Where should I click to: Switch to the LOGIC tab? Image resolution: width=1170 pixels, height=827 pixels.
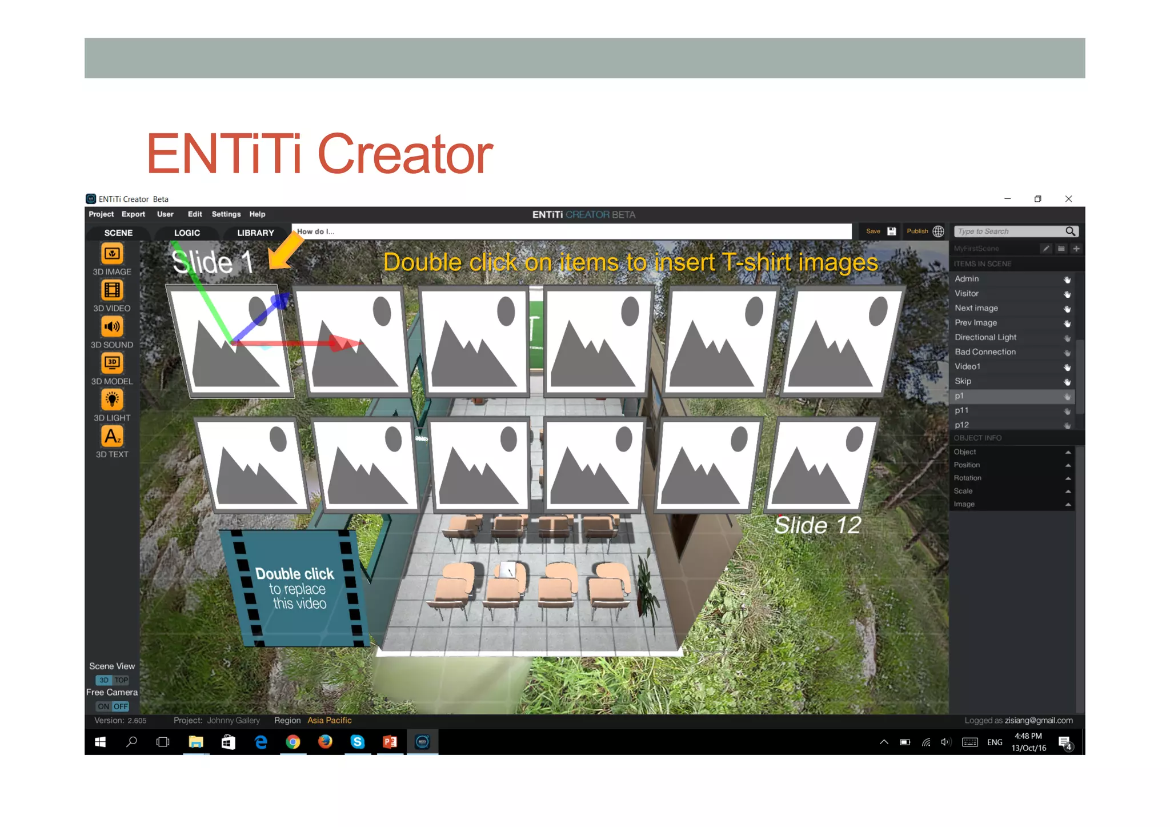coord(187,233)
